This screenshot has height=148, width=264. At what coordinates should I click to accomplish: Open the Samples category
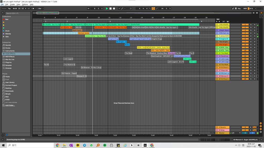tap(8, 65)
